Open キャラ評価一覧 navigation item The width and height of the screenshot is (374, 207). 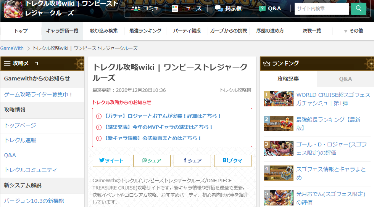pos(62,31)
